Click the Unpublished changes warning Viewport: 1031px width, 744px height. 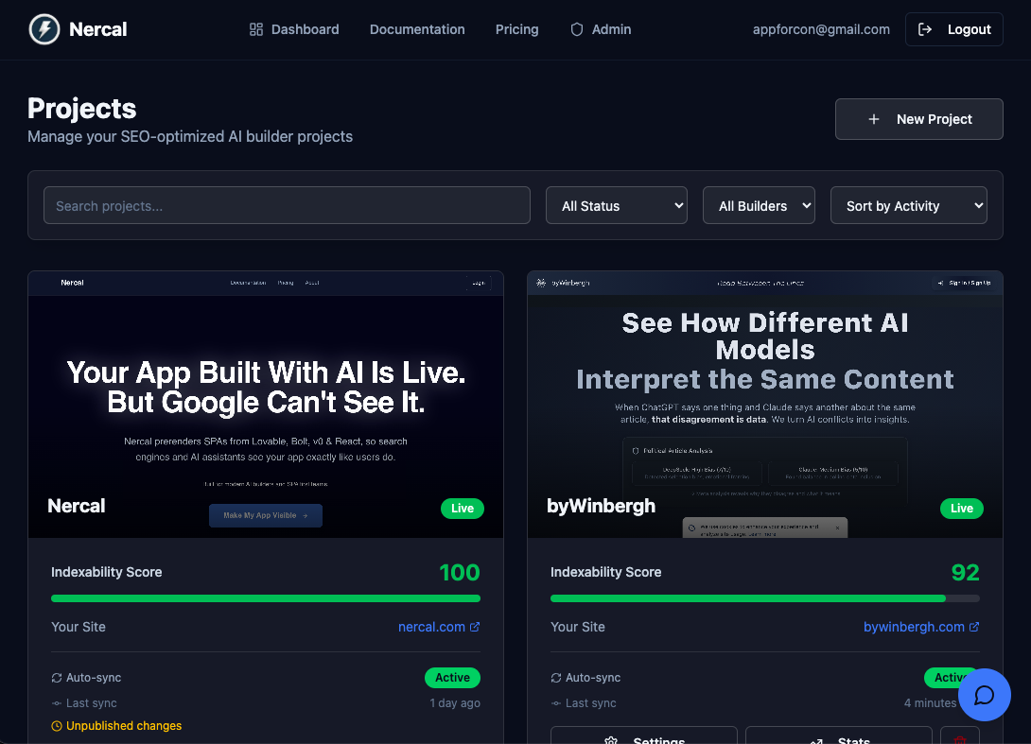(x=116, y=726)
